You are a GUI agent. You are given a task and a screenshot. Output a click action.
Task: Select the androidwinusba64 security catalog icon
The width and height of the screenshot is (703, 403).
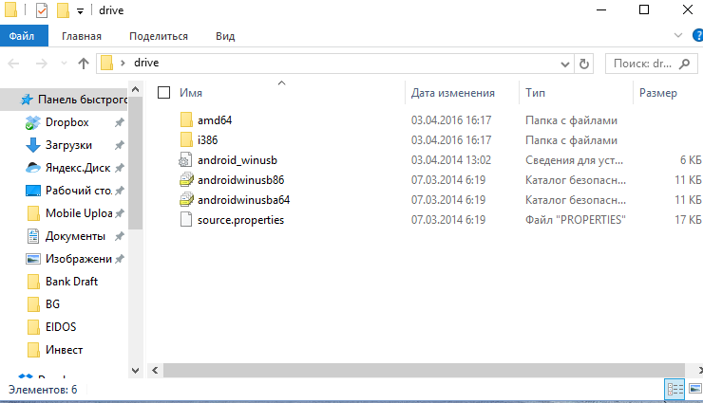coord(186,200)
